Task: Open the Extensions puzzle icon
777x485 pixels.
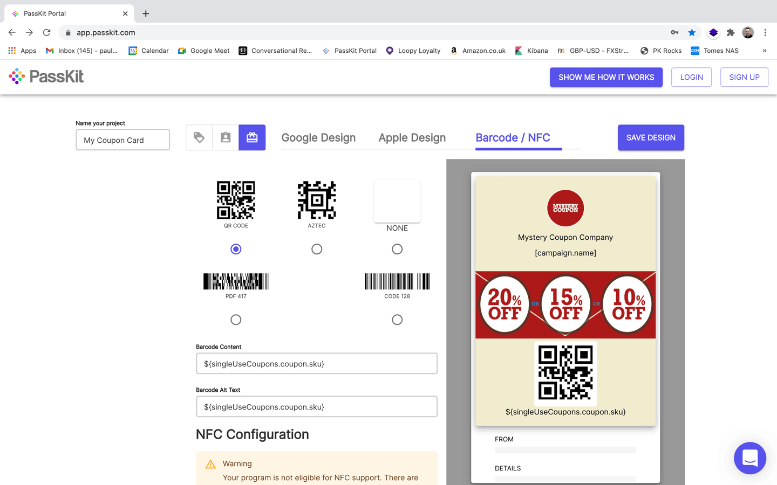Action: pyautogui.click(x=731, y=32)
